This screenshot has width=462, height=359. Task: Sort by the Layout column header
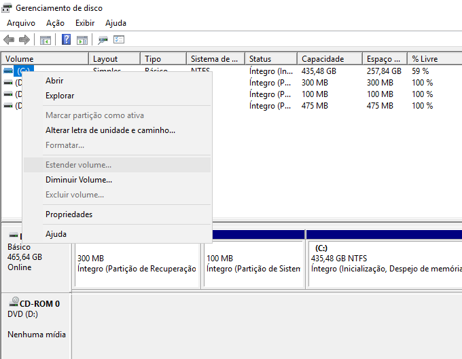tap(114, 59)
